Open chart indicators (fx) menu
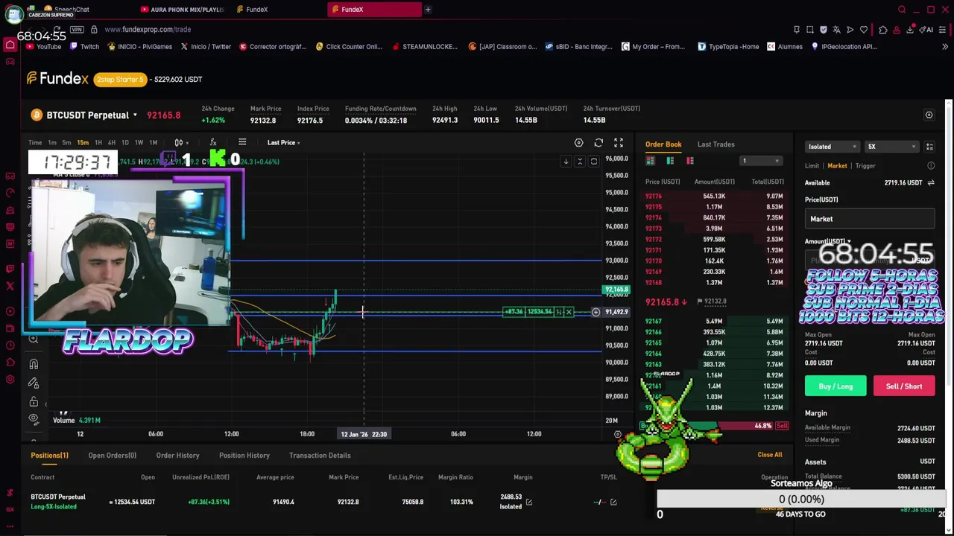This screenshot has height=536, width=954. pyautogui.click(x=213, y=142)
